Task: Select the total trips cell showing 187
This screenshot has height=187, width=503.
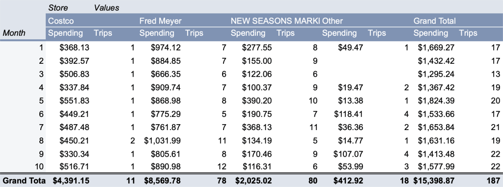Action: click(494, 181)
